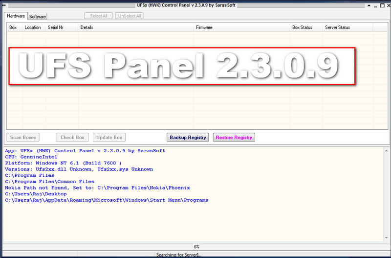Image resolution: width=391 pixels, height=258 pixels.
Task: Click the log line 'C:\Program Files\Common Files'
Action: point(50,182)
